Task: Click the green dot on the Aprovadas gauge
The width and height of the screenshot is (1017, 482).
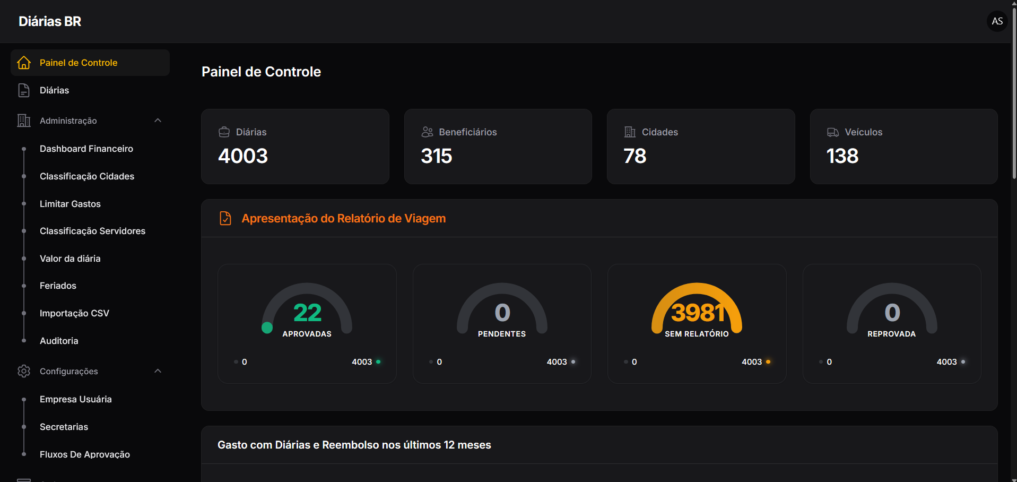Action: pyautogui.click(x=267, y=328)
